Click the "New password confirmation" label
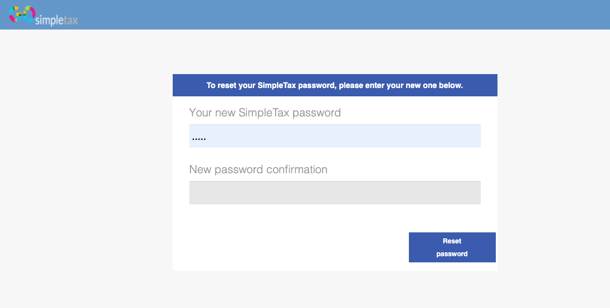Image resolution: width=610 pixels, height=308 pixels. [x=258, y=169]
